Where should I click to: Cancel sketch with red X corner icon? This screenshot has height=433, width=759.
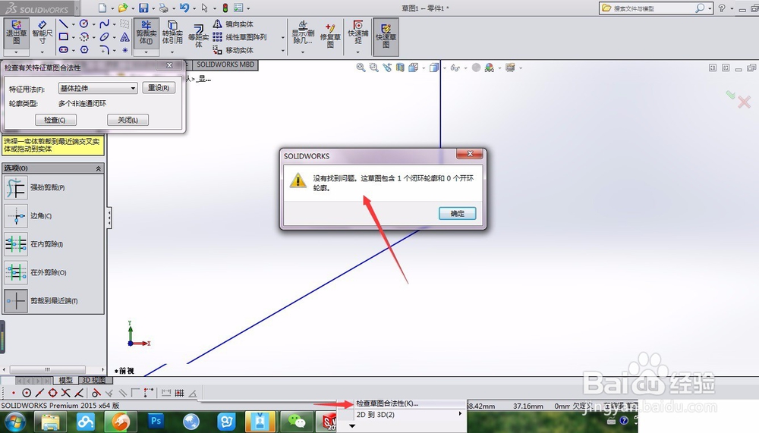744,102
